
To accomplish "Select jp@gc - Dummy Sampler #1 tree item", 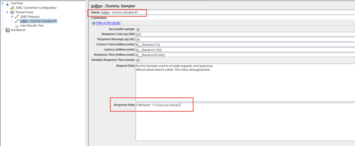I will (38, 21).
